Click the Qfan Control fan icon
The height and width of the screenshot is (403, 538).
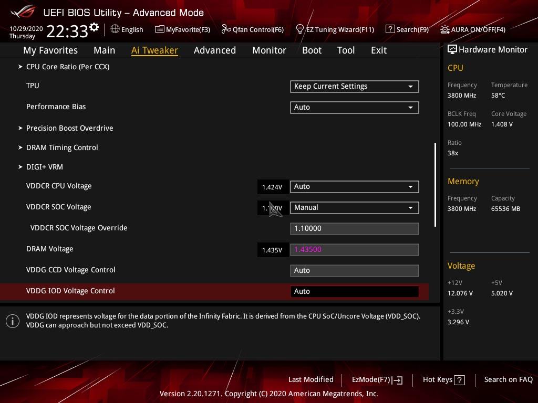[x=226, y=29]
